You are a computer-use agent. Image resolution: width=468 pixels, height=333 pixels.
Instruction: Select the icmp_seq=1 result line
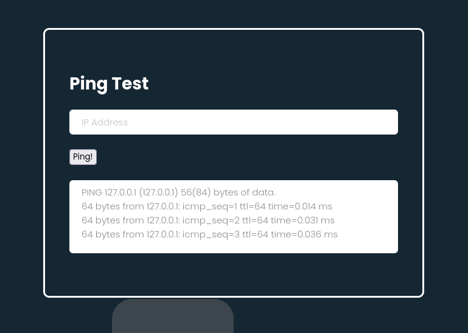point(207,206)
